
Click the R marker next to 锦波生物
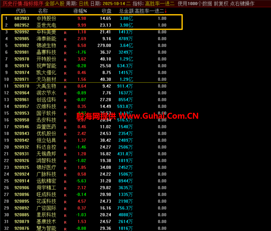(x=65, y=46)
